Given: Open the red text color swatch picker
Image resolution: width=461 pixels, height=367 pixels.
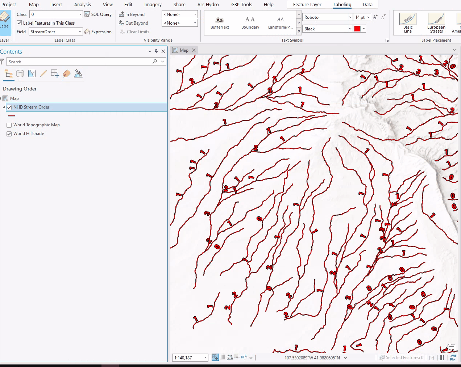Looking at the screenshot, I should pyautogui.click(x=363, y=29).
